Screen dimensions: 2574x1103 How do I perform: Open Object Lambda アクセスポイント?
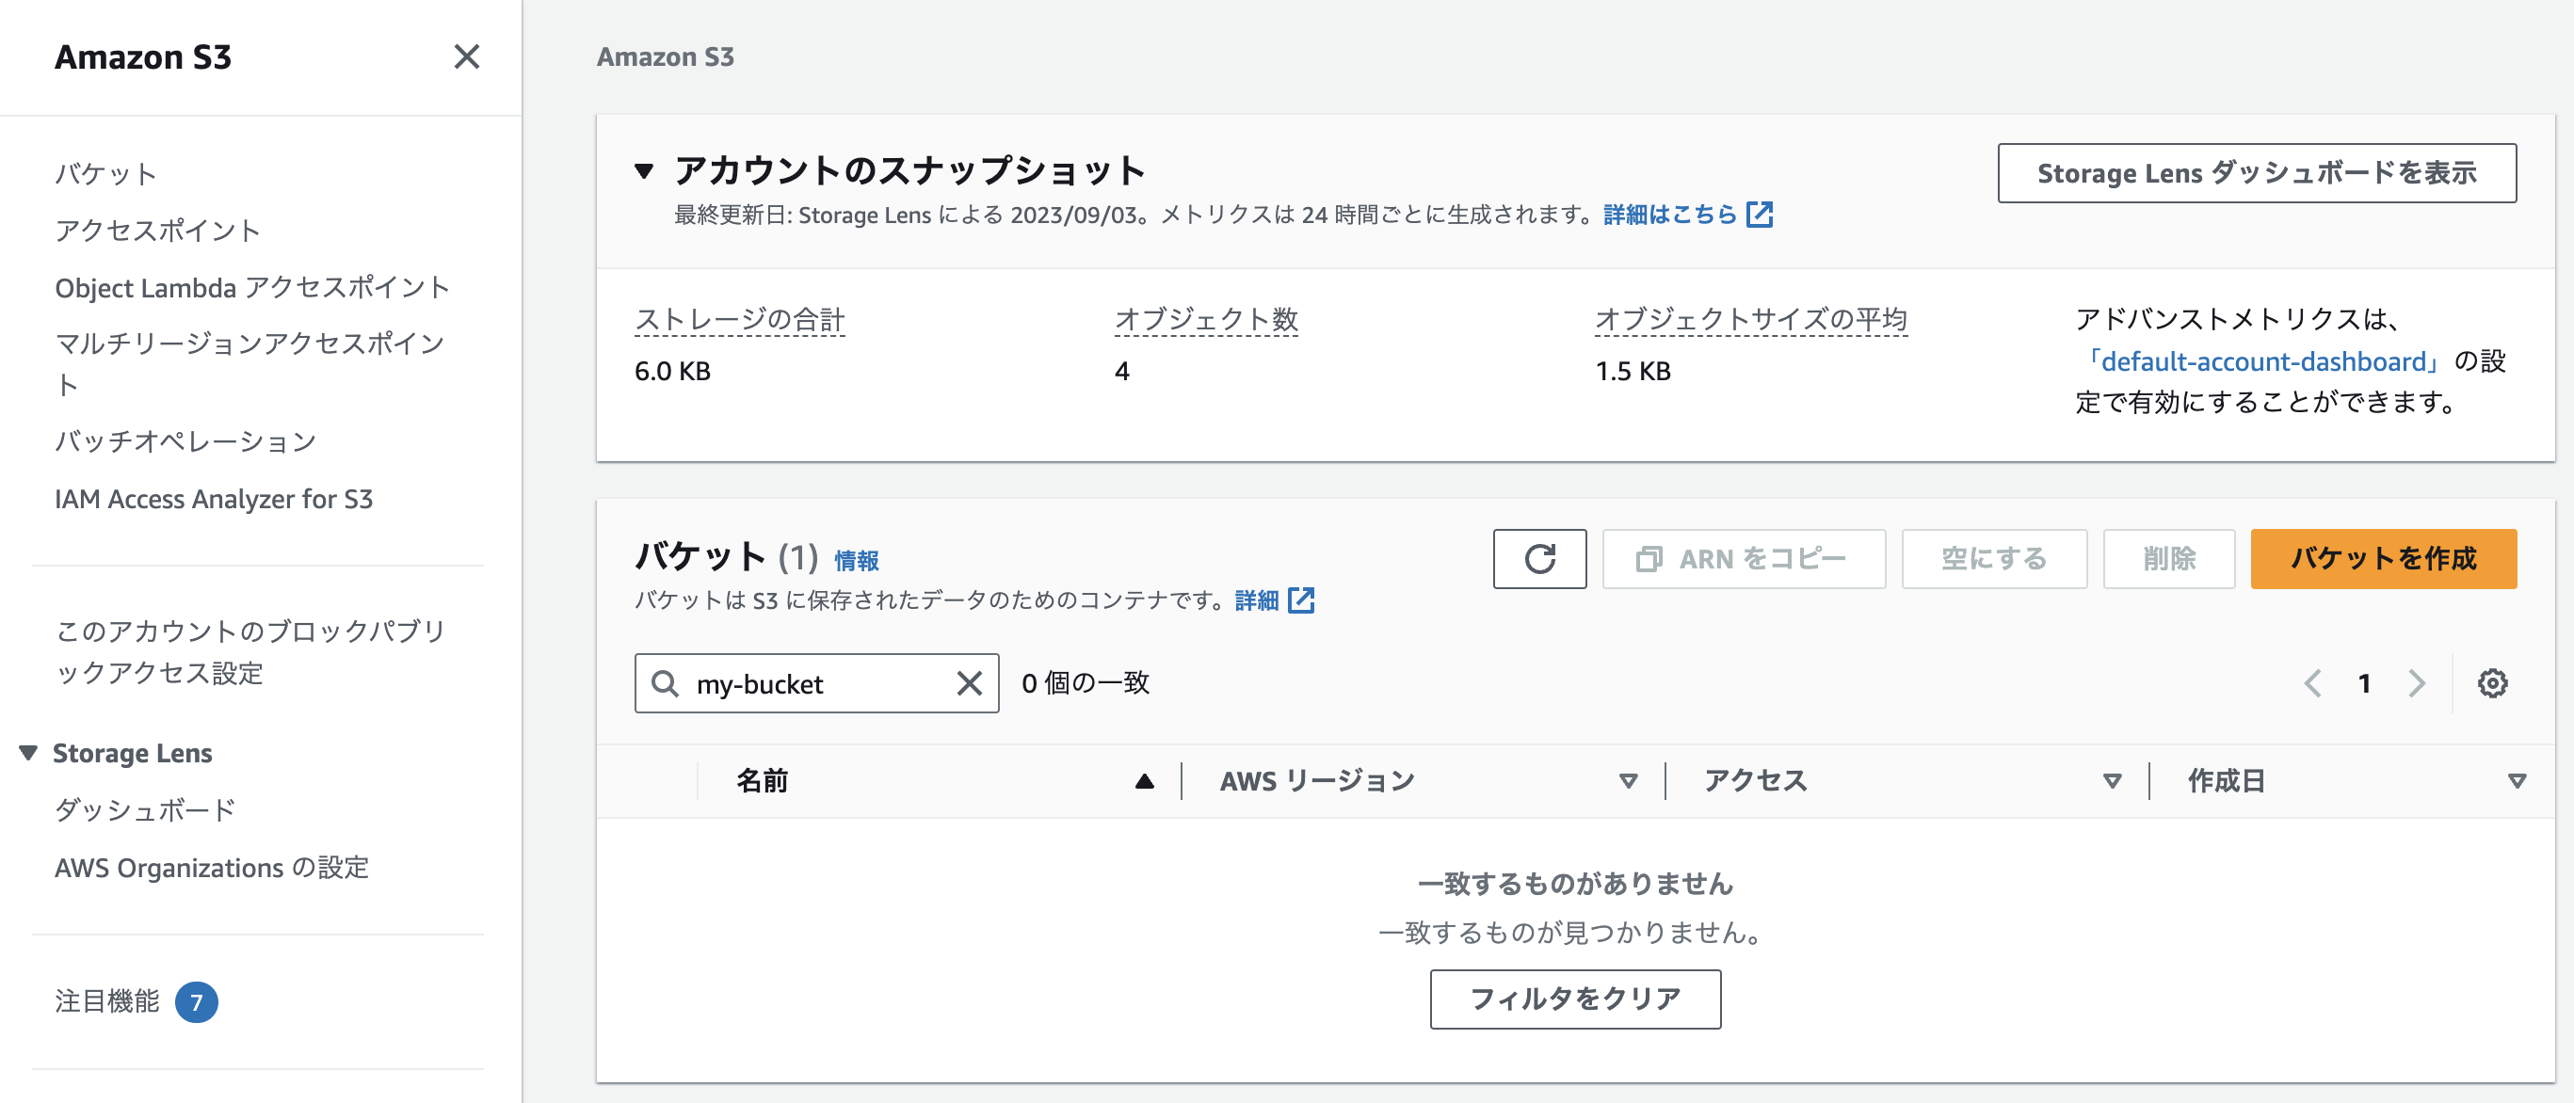tap(251, 288)
